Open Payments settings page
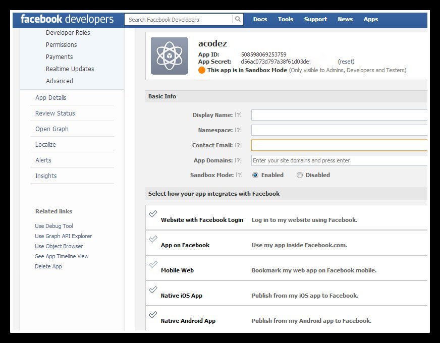The image size is (440, 343). (59, 56)
